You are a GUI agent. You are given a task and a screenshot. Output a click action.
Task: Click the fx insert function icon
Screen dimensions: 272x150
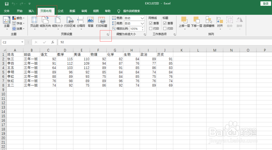pyautogui.click(x=53, y=42)
